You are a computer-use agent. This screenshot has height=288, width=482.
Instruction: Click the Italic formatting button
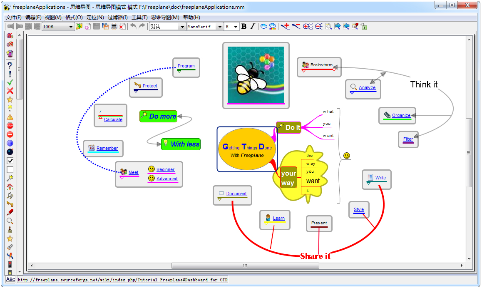(252, 27)
